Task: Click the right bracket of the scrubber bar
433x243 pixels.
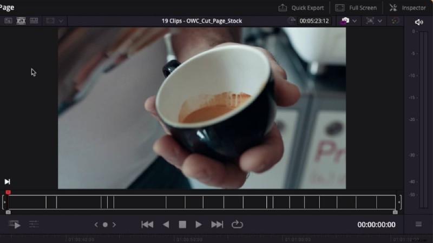Action: click(399, 202)
